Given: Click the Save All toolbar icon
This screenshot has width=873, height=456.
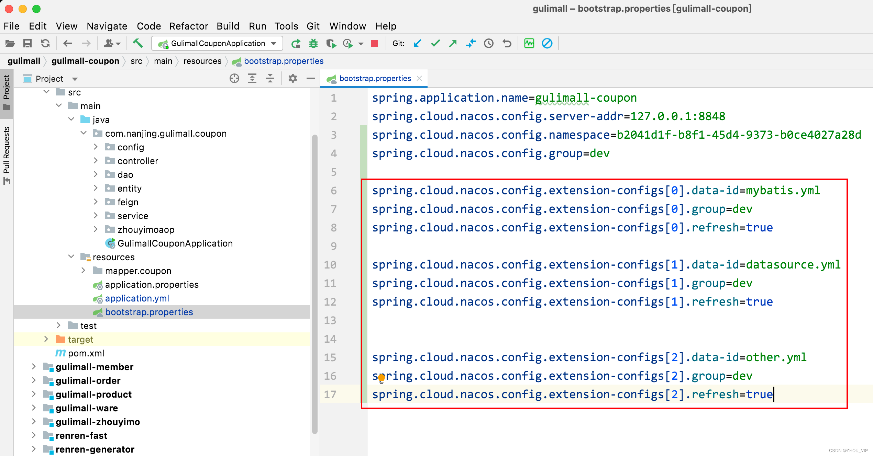Looking at the screenshot, I should pyautogui.click(x=27, y=43).
